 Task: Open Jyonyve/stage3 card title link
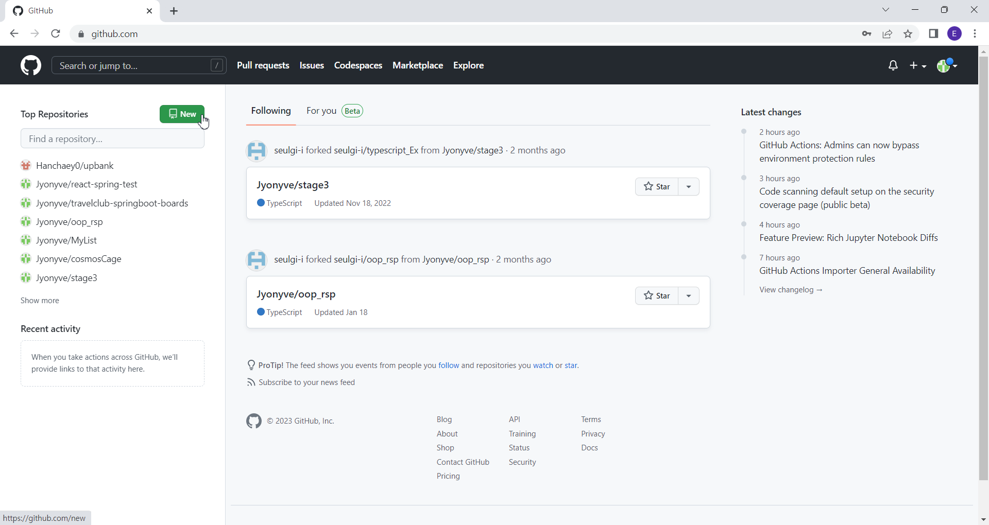293,185
